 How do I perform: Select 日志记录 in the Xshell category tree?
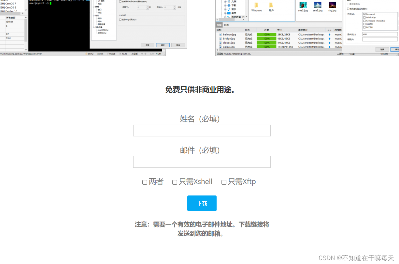[x=101, y=24]
